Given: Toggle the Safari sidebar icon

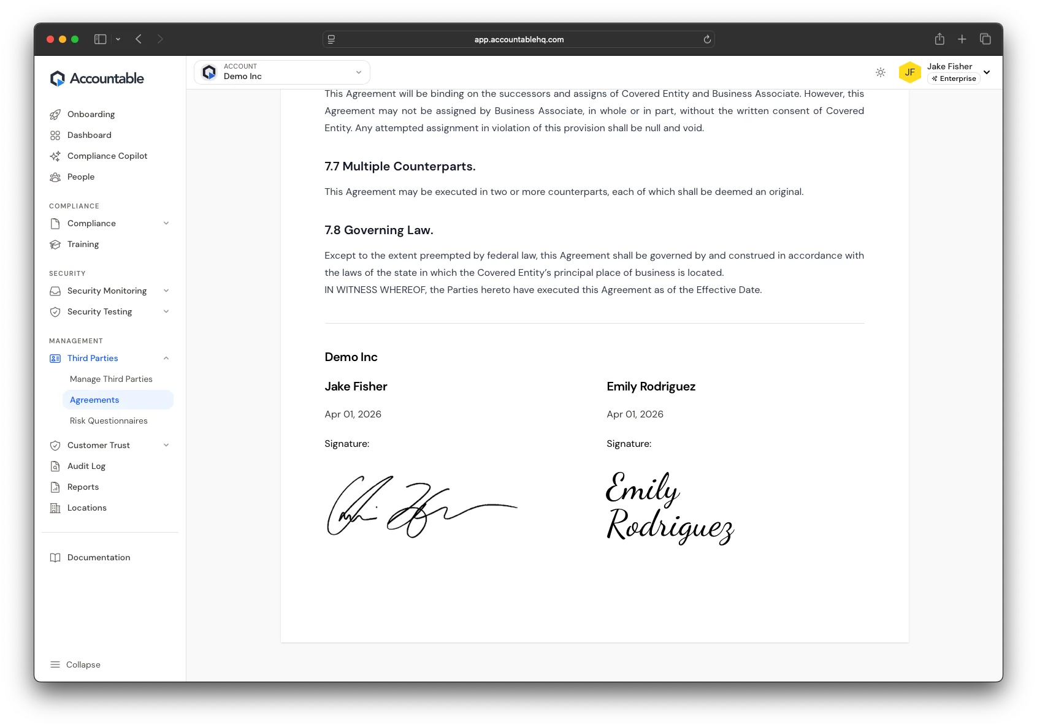Looking at the screenshot, I should [101, 39].
